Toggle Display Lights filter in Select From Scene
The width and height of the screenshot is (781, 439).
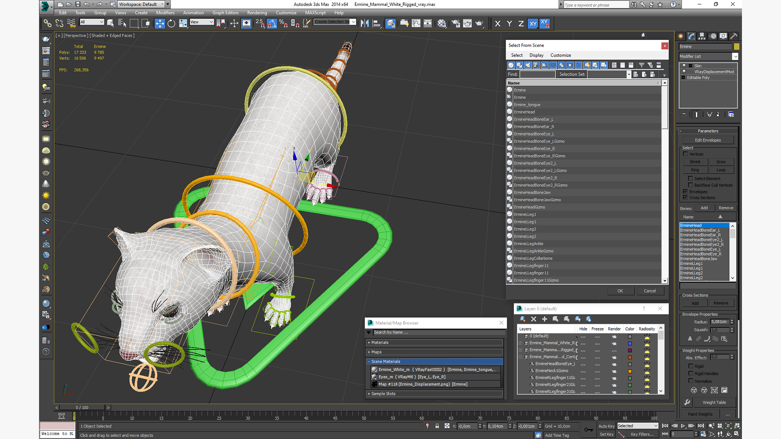(528, 65)
